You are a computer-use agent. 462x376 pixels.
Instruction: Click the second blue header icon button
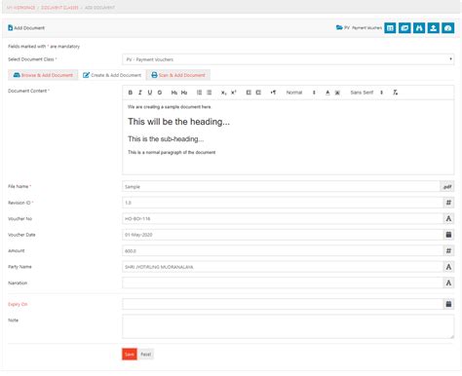(404, 28)
